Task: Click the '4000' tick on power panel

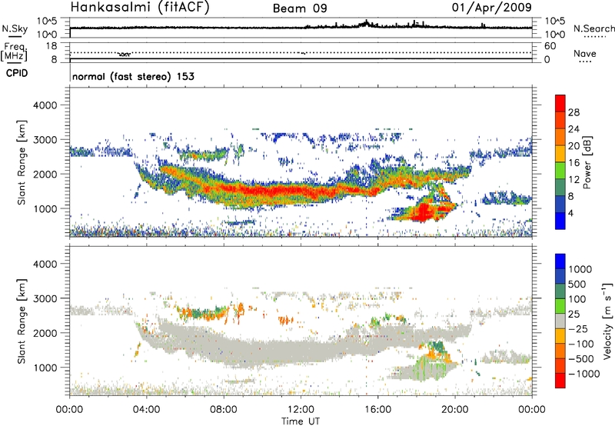Action: 45,105
